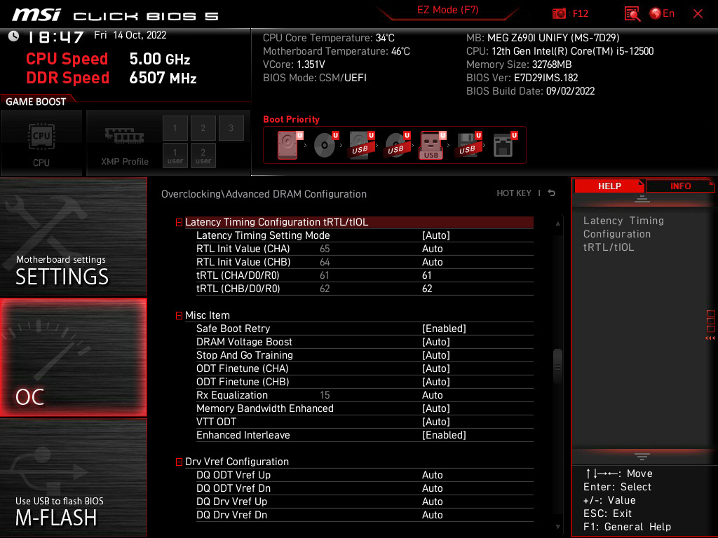Open the M-FLASH BIOS flash section

[73, 478]
